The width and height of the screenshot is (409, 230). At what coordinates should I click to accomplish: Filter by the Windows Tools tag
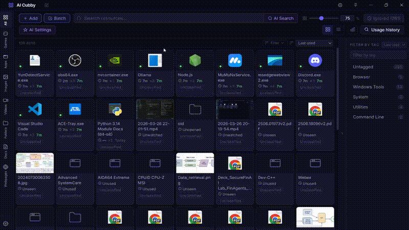(378, 87)
